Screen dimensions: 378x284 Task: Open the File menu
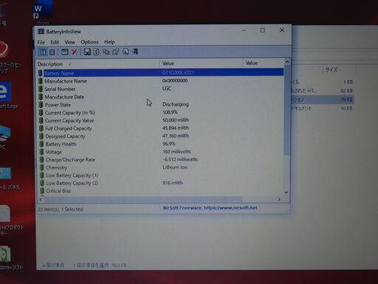[41, 42]
